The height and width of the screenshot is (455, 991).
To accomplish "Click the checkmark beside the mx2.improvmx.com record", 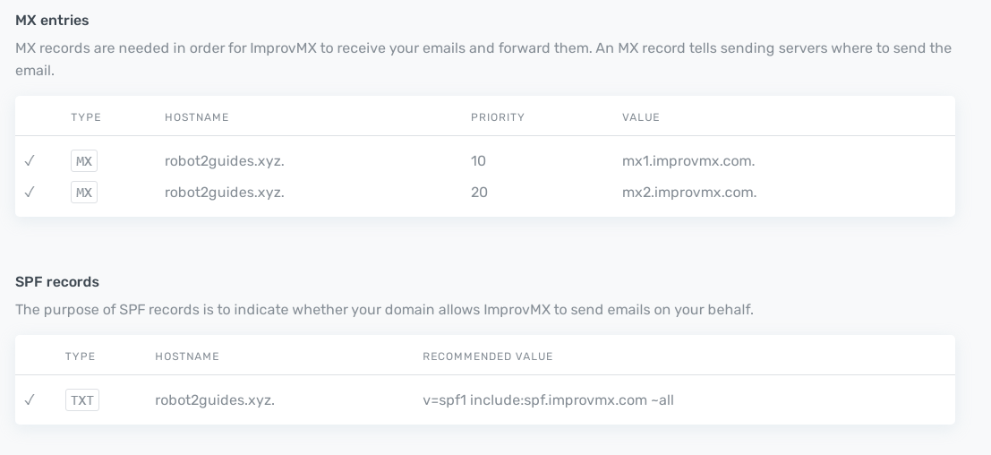I will [x=30, y=192].
